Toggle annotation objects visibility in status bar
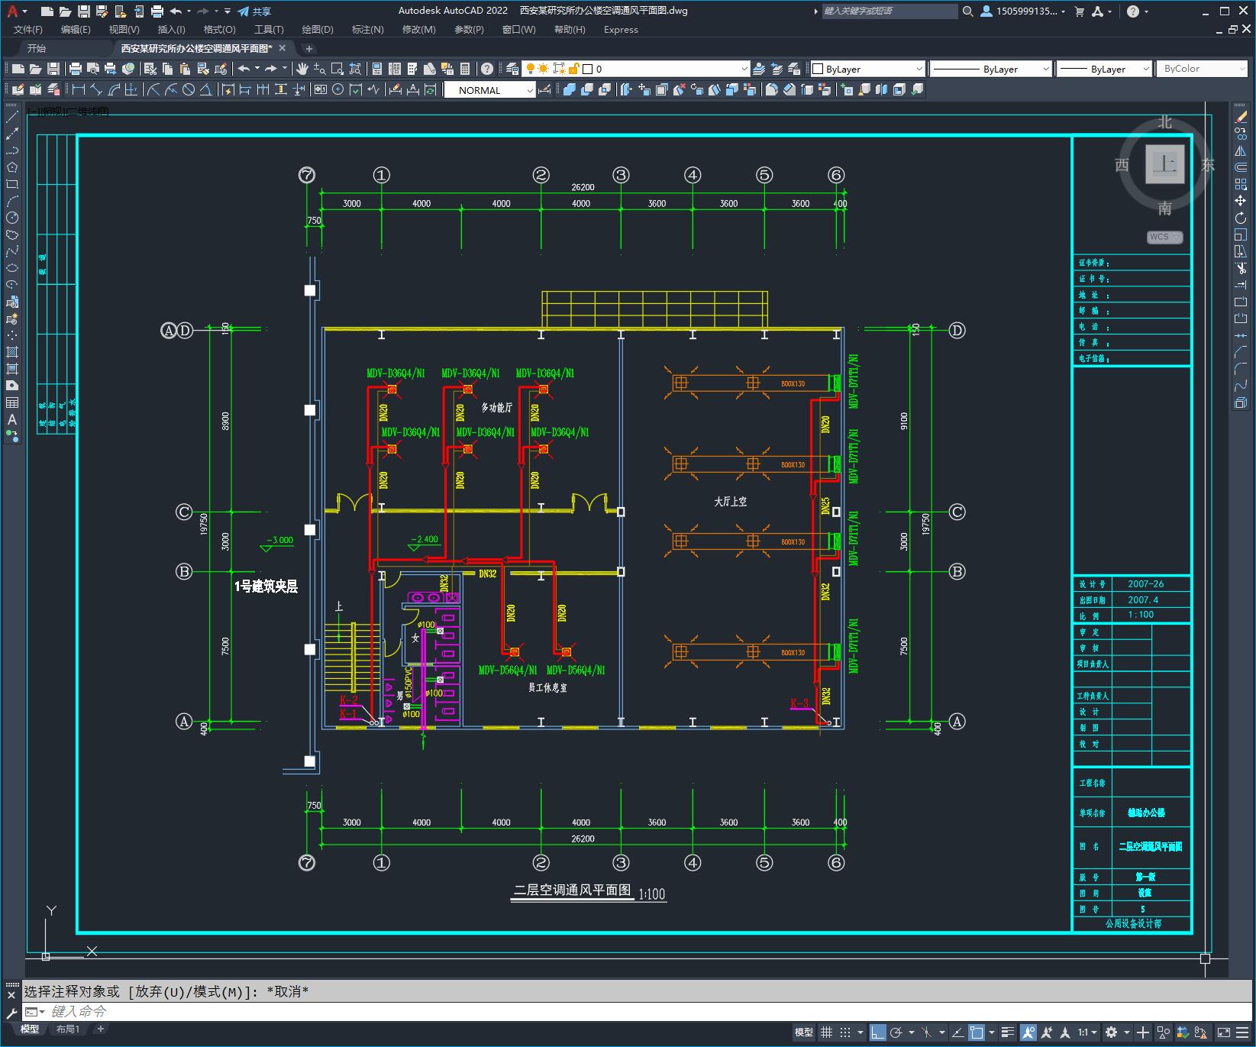The width and height of the screenshot is (1256, 1047). tap(1028, 1032)
